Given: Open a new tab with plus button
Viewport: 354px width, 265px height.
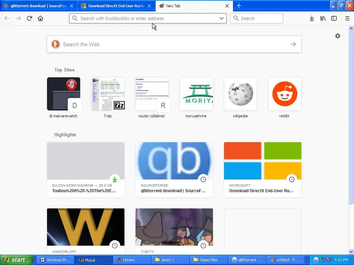Looking at the screenshot, I should click(239, 6).
